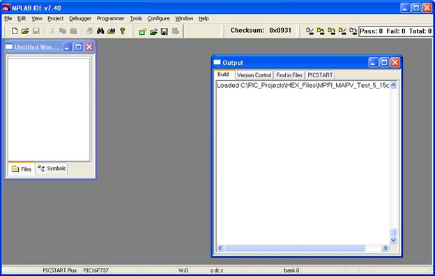Click Output scrollbar down arrow

tap(393, 240)
